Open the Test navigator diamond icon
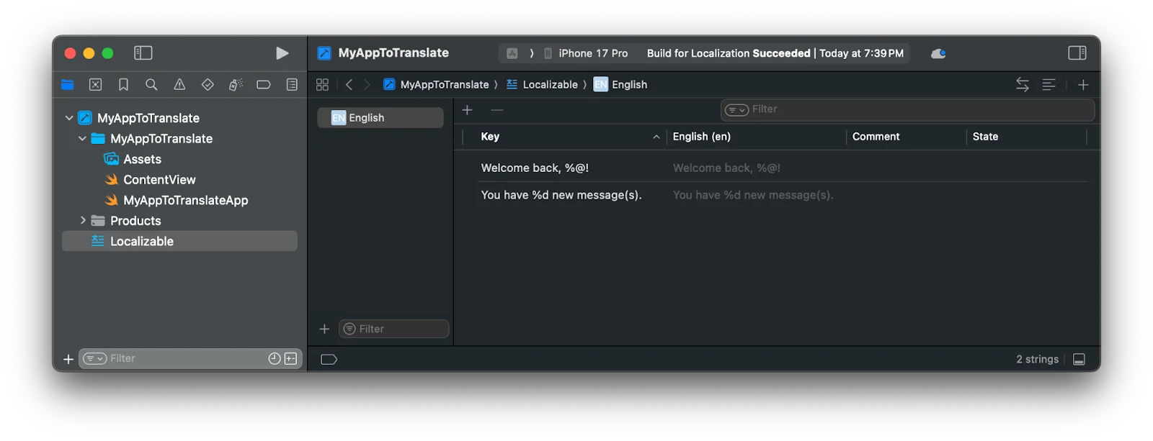This screenshot has height=441, width=1153. (x=208, y=85)
